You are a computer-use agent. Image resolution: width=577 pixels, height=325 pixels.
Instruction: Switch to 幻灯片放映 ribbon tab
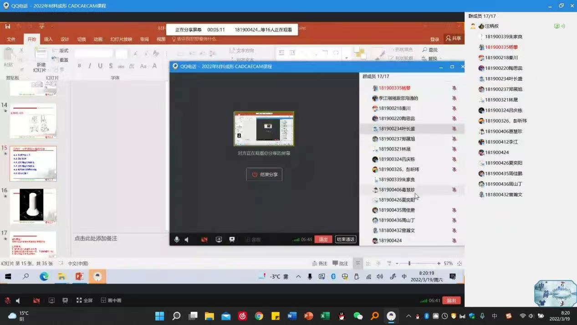click(x=121, y=39)
